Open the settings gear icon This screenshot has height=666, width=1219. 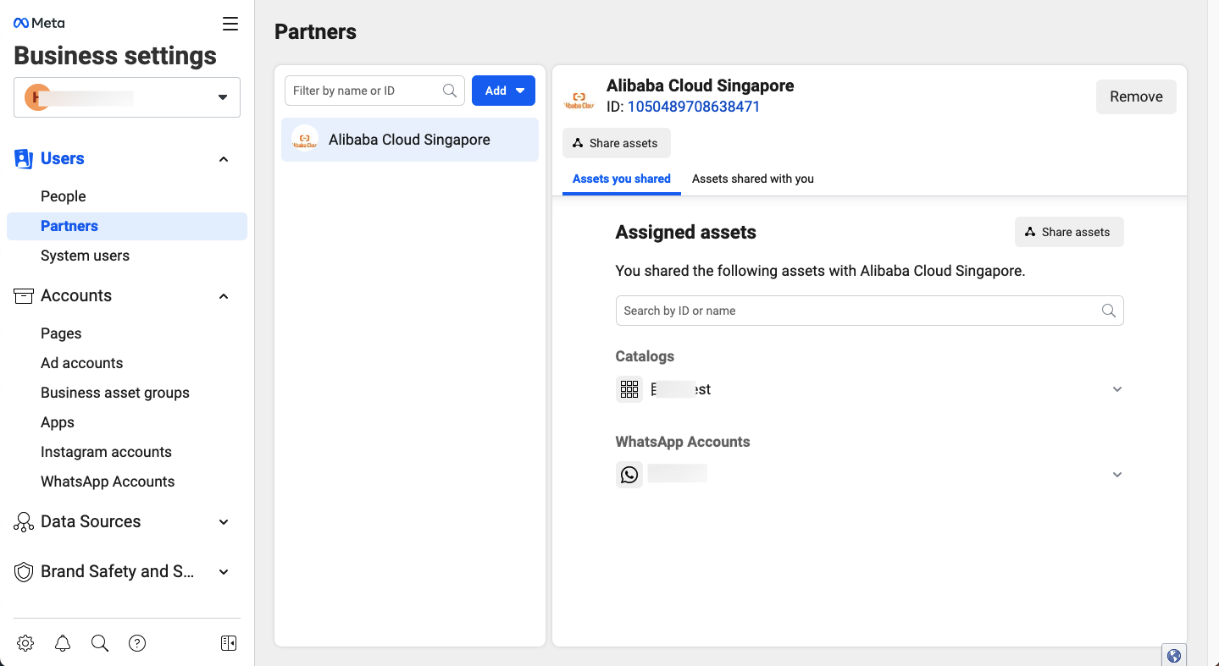(25, 643)
